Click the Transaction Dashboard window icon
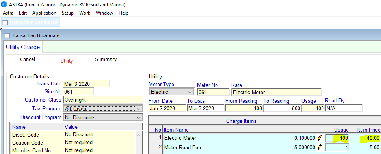 [x=7, y=36]
